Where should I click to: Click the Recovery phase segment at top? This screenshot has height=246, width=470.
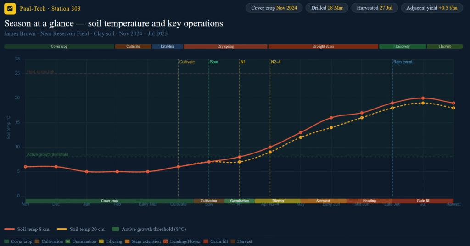point(402,46)
